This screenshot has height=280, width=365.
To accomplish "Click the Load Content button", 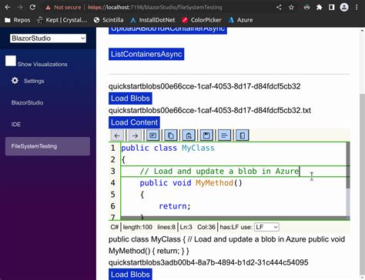I will [x=134, y=122].
